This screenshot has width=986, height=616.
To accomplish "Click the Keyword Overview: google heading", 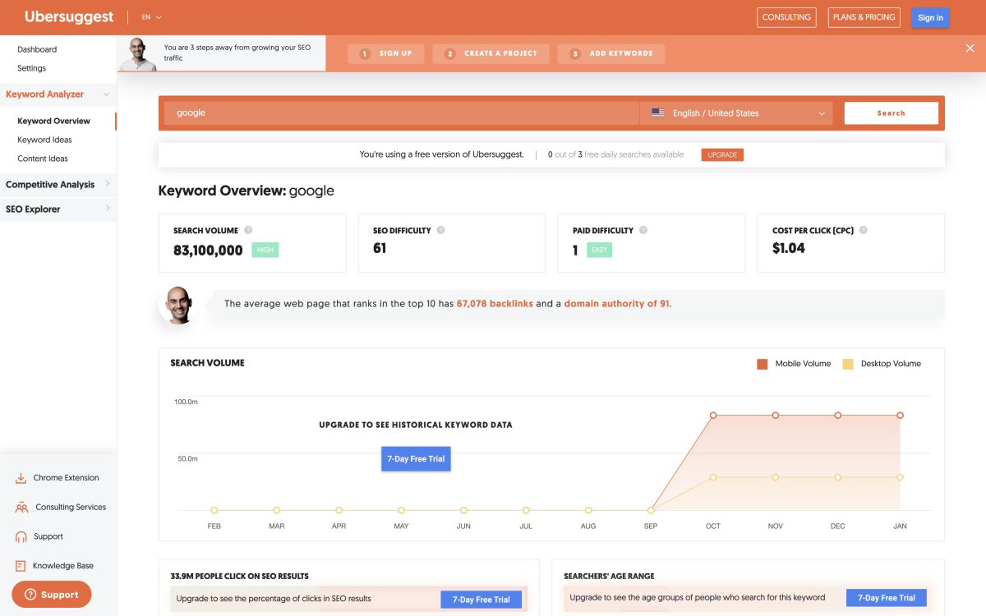I will 246,191.
